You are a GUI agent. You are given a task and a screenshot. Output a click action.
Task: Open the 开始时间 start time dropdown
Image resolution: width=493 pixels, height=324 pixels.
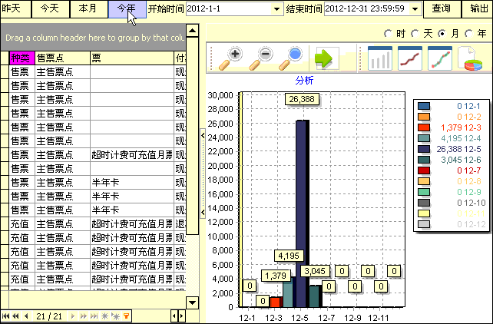point(276,9)
